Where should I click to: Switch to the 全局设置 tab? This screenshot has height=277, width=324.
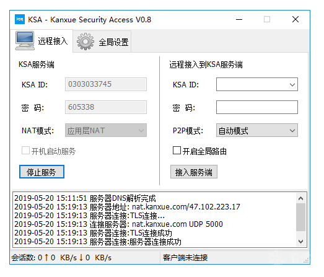point(102,42)
